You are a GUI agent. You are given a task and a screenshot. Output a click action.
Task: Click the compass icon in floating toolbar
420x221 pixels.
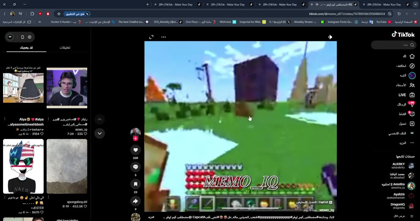pyautogui.click(x=29, y=37)
